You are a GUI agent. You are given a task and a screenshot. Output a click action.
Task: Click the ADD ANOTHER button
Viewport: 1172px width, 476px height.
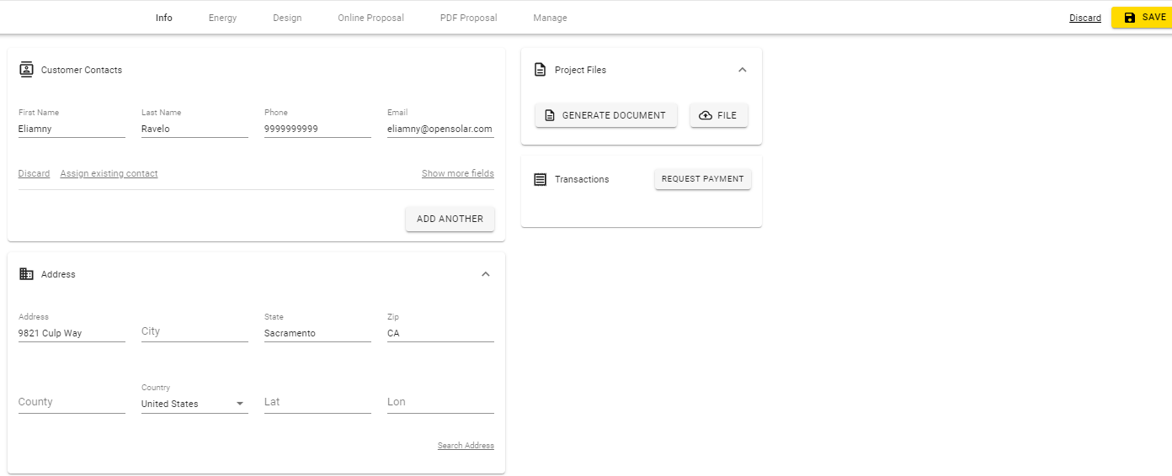450,219
